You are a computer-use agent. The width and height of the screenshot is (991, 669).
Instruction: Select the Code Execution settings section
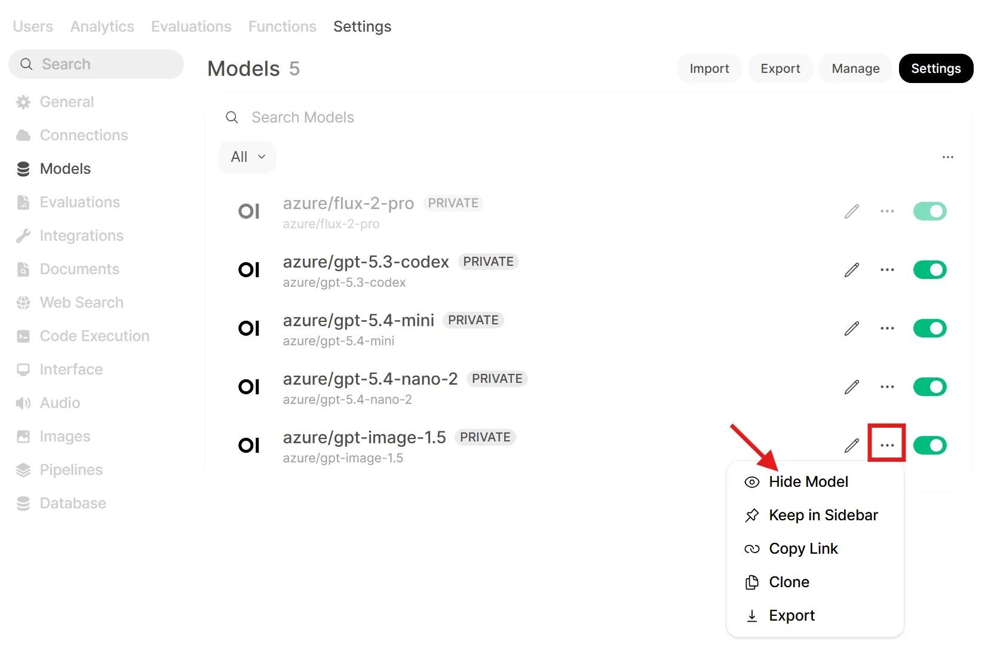(x=94, y=336)
